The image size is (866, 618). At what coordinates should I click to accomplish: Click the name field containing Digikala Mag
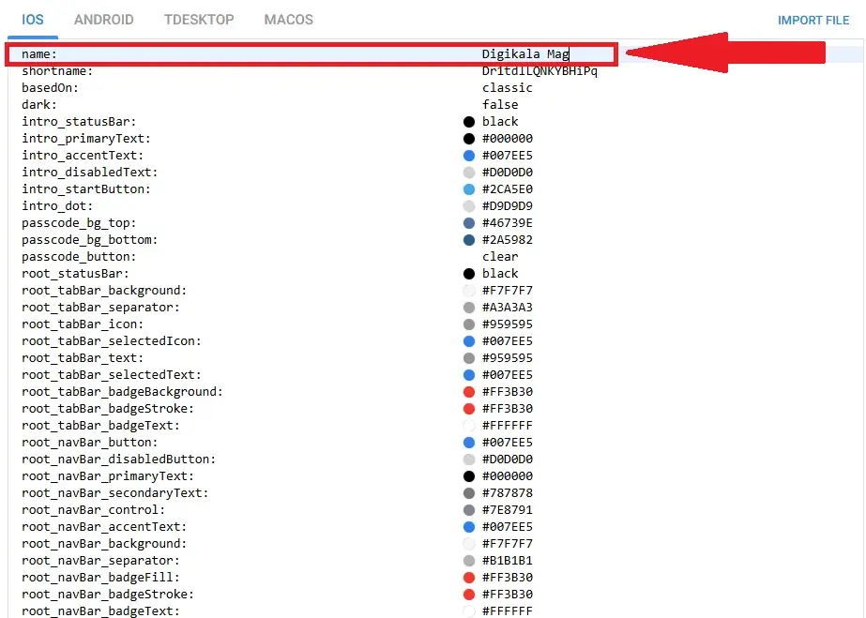click(525, 54)
